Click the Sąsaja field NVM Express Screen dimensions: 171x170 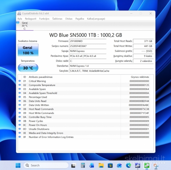(88, 51)
